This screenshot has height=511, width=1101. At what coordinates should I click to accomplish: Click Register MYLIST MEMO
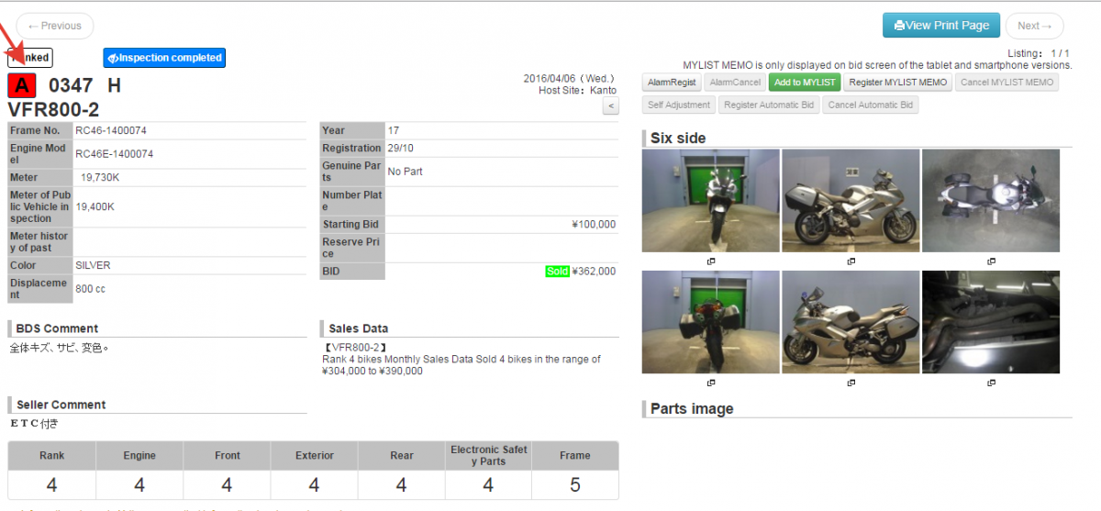897,83
